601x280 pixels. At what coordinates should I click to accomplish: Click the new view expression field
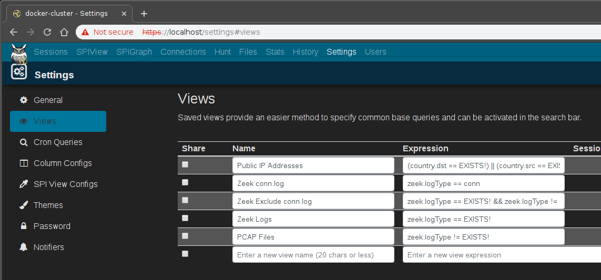click(502, 255)
